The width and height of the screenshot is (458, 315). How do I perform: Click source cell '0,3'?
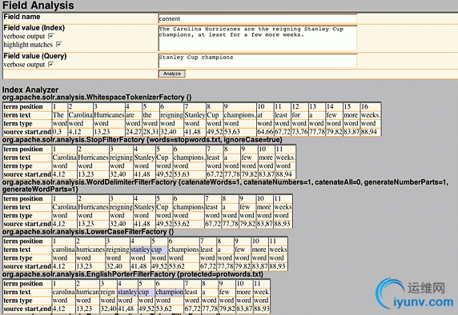(x=59, y=132)
